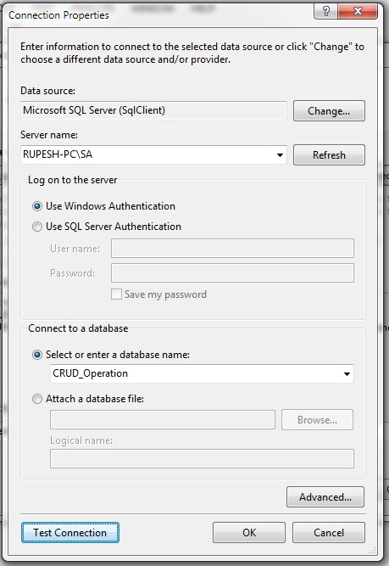Image resolution: width=389 pixels, height=566 pixels.
Task: Click the Browse... button
Action: (317, 420)
